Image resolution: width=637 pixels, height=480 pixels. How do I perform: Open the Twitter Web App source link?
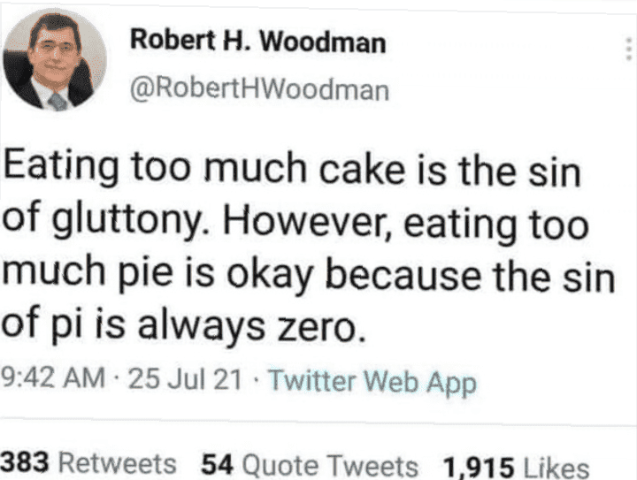pos(372,382)
